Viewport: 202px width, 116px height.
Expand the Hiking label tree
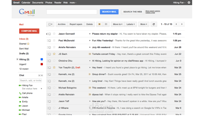17,59
